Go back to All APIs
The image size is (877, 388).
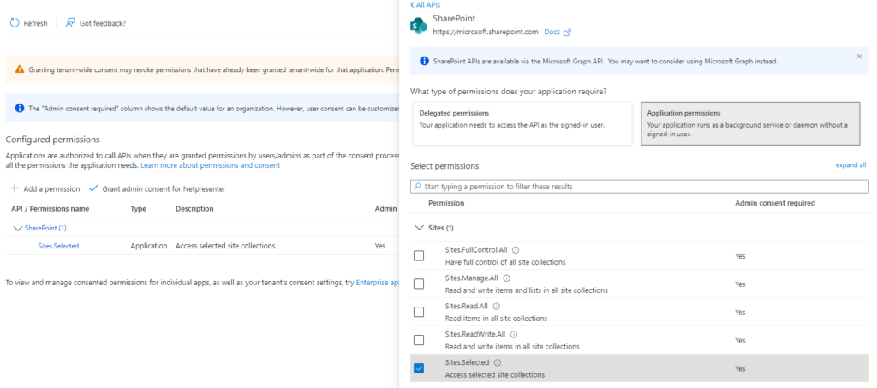click(x=425, y=4)
